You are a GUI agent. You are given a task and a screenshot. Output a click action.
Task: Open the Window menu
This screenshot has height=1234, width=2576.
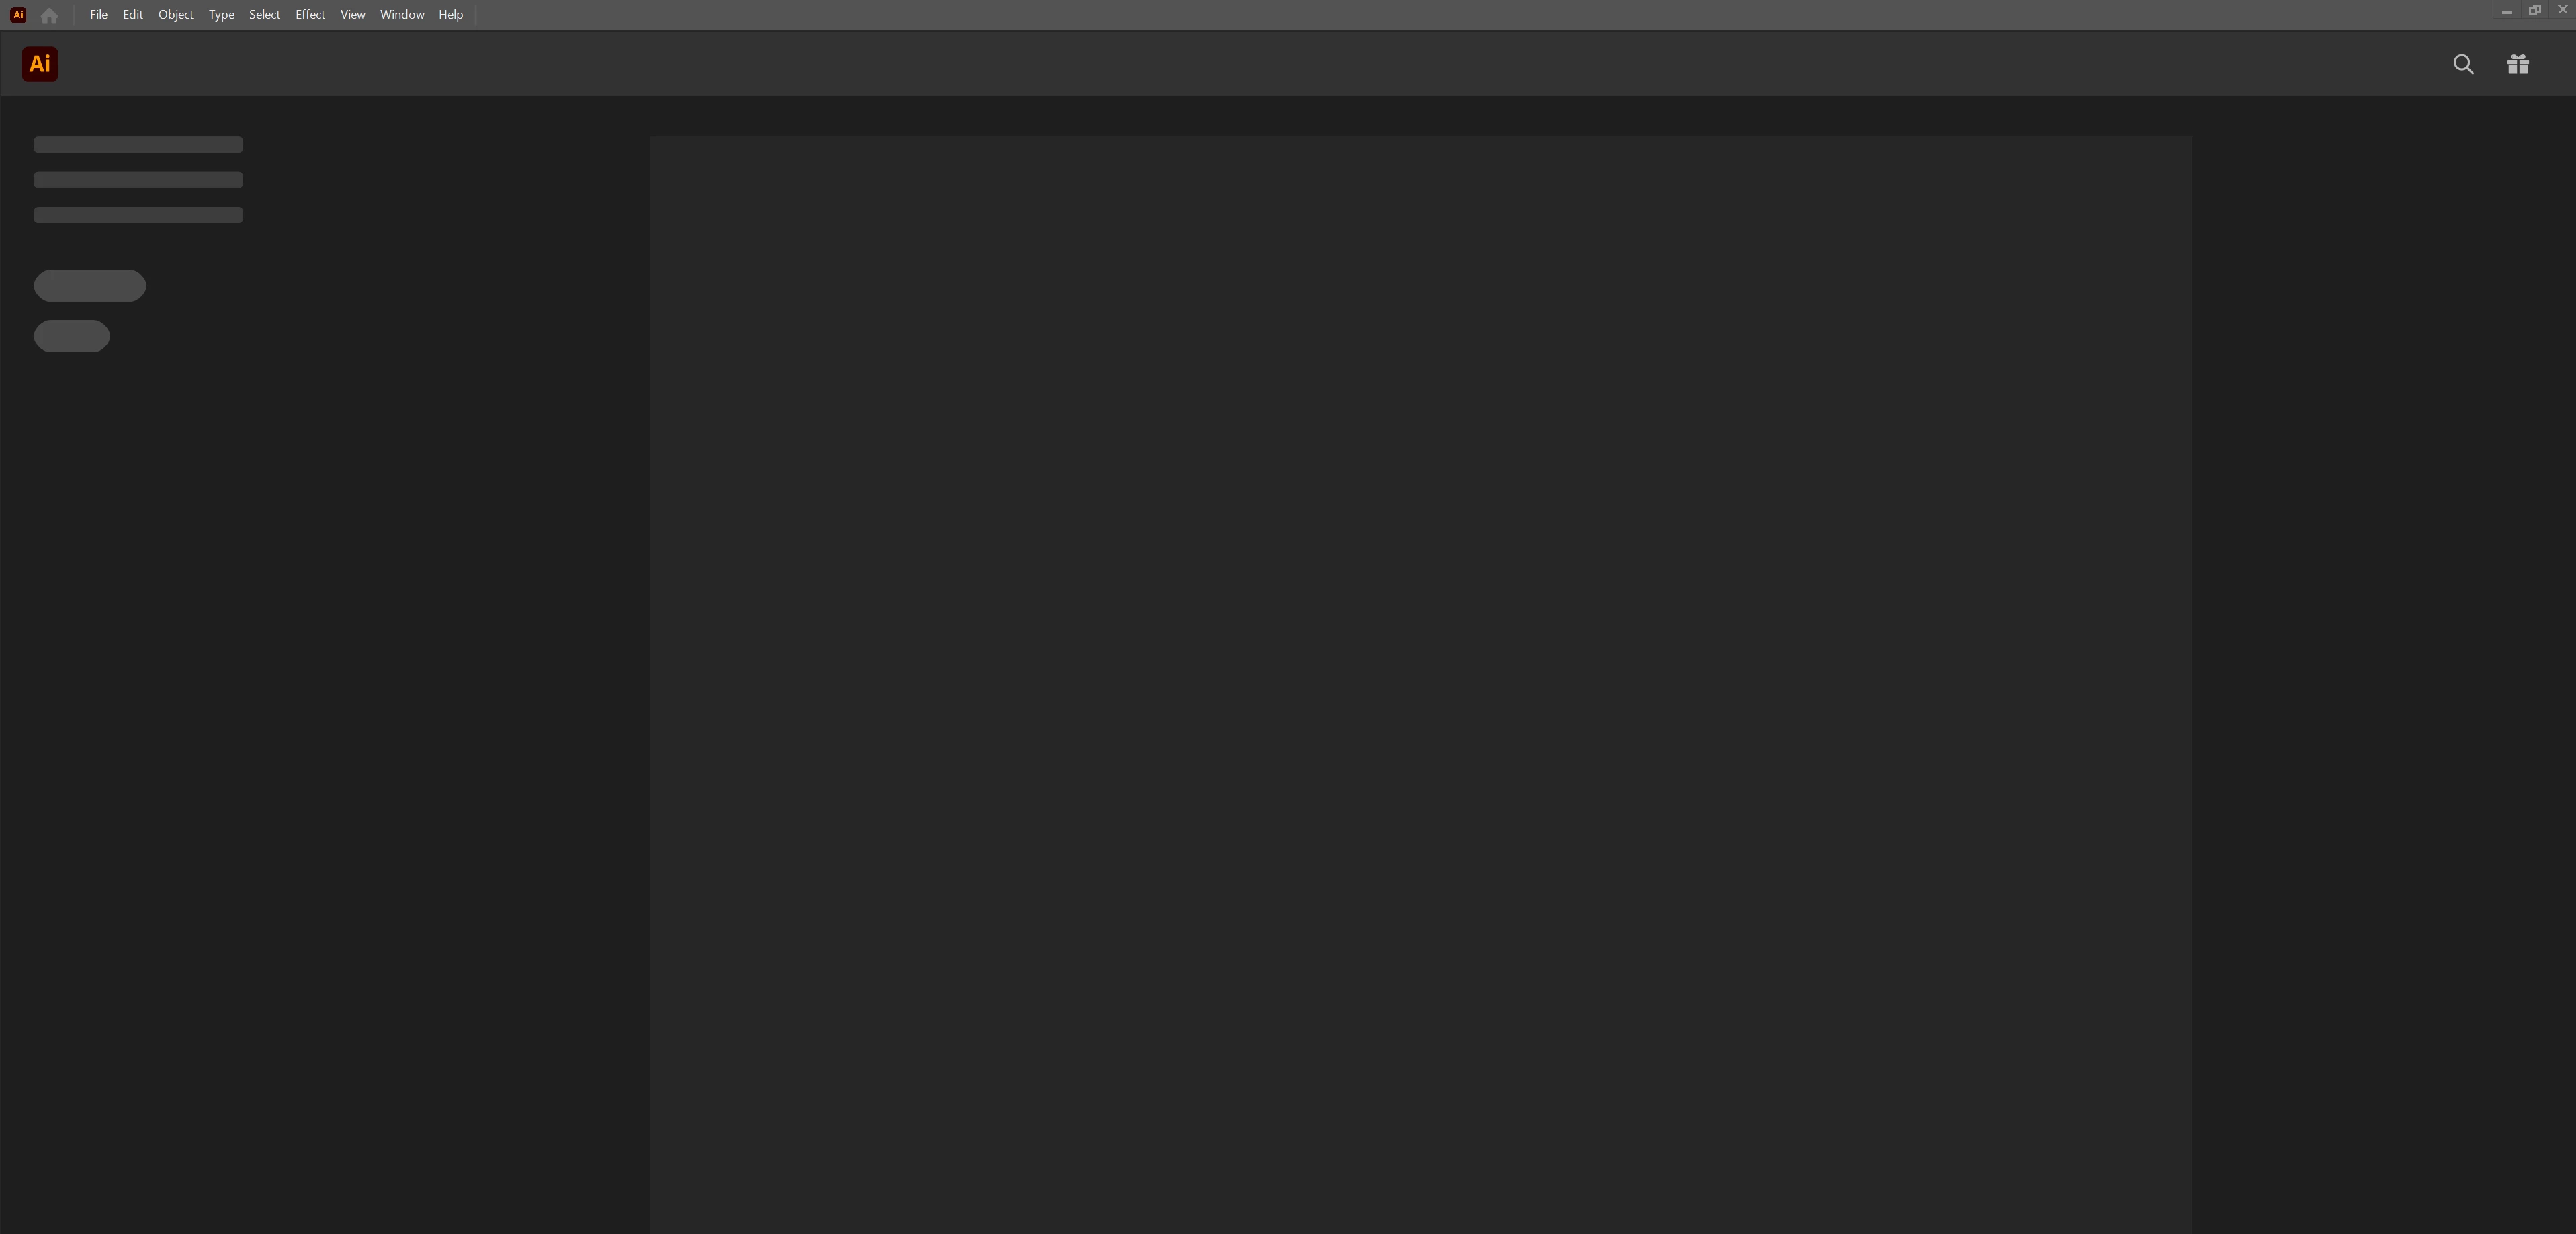click(x=402, y=15)
